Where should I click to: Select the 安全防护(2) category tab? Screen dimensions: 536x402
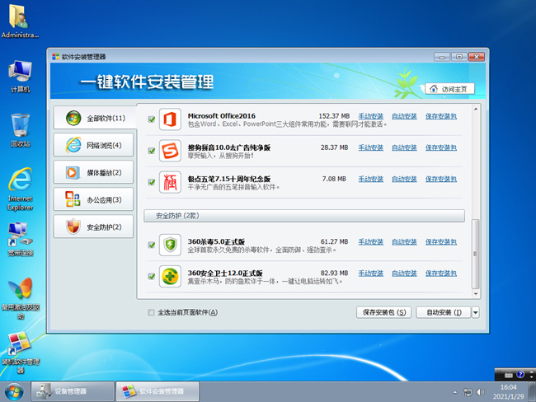pyautogui.click(x=93, y=227)
